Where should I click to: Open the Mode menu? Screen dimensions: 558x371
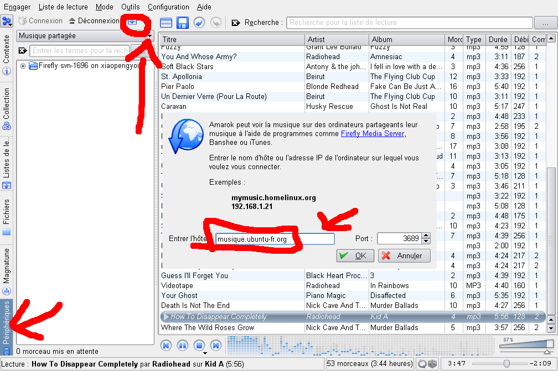click(104, 7)
